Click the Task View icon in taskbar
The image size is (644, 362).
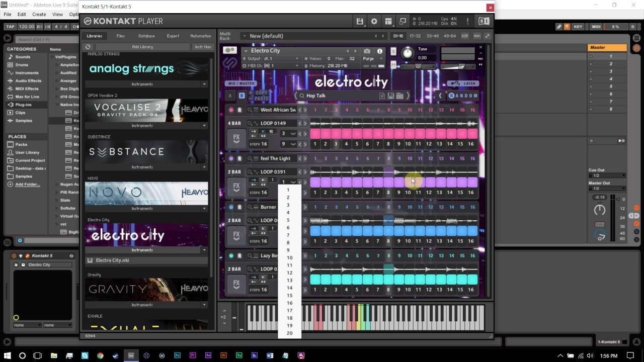(x=37, y=355)
